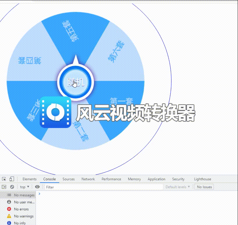
Task: Clear the console with the clear icon
Action: click(x=12, y=187)
